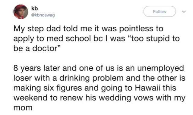Click the last word mom in tweet

click(23, 108)
